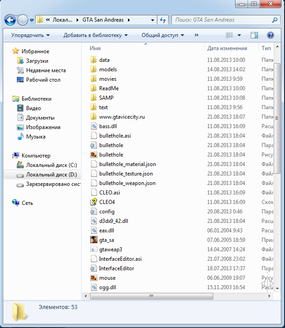The height and width of the screenshot is (328, 285).
Task: Open the Упорядочить menu
Action: (30, 35)
